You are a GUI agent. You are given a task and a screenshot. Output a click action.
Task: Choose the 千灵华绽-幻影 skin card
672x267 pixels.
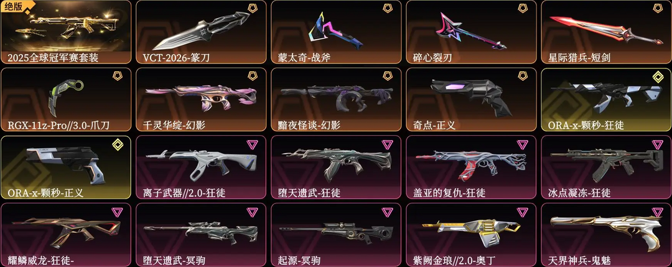pos(201,100)
